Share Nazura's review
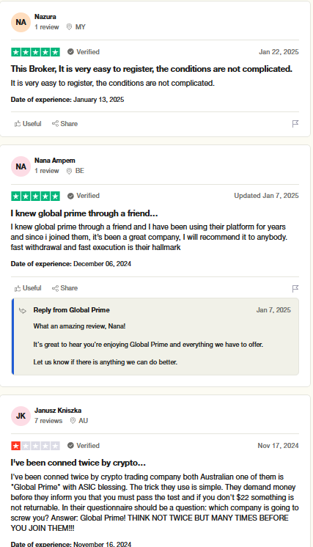Viewport: 313px width, 547px height. 65,124
